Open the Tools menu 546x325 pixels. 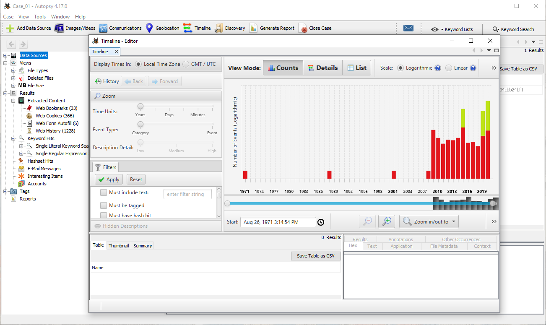click(40, 17)
